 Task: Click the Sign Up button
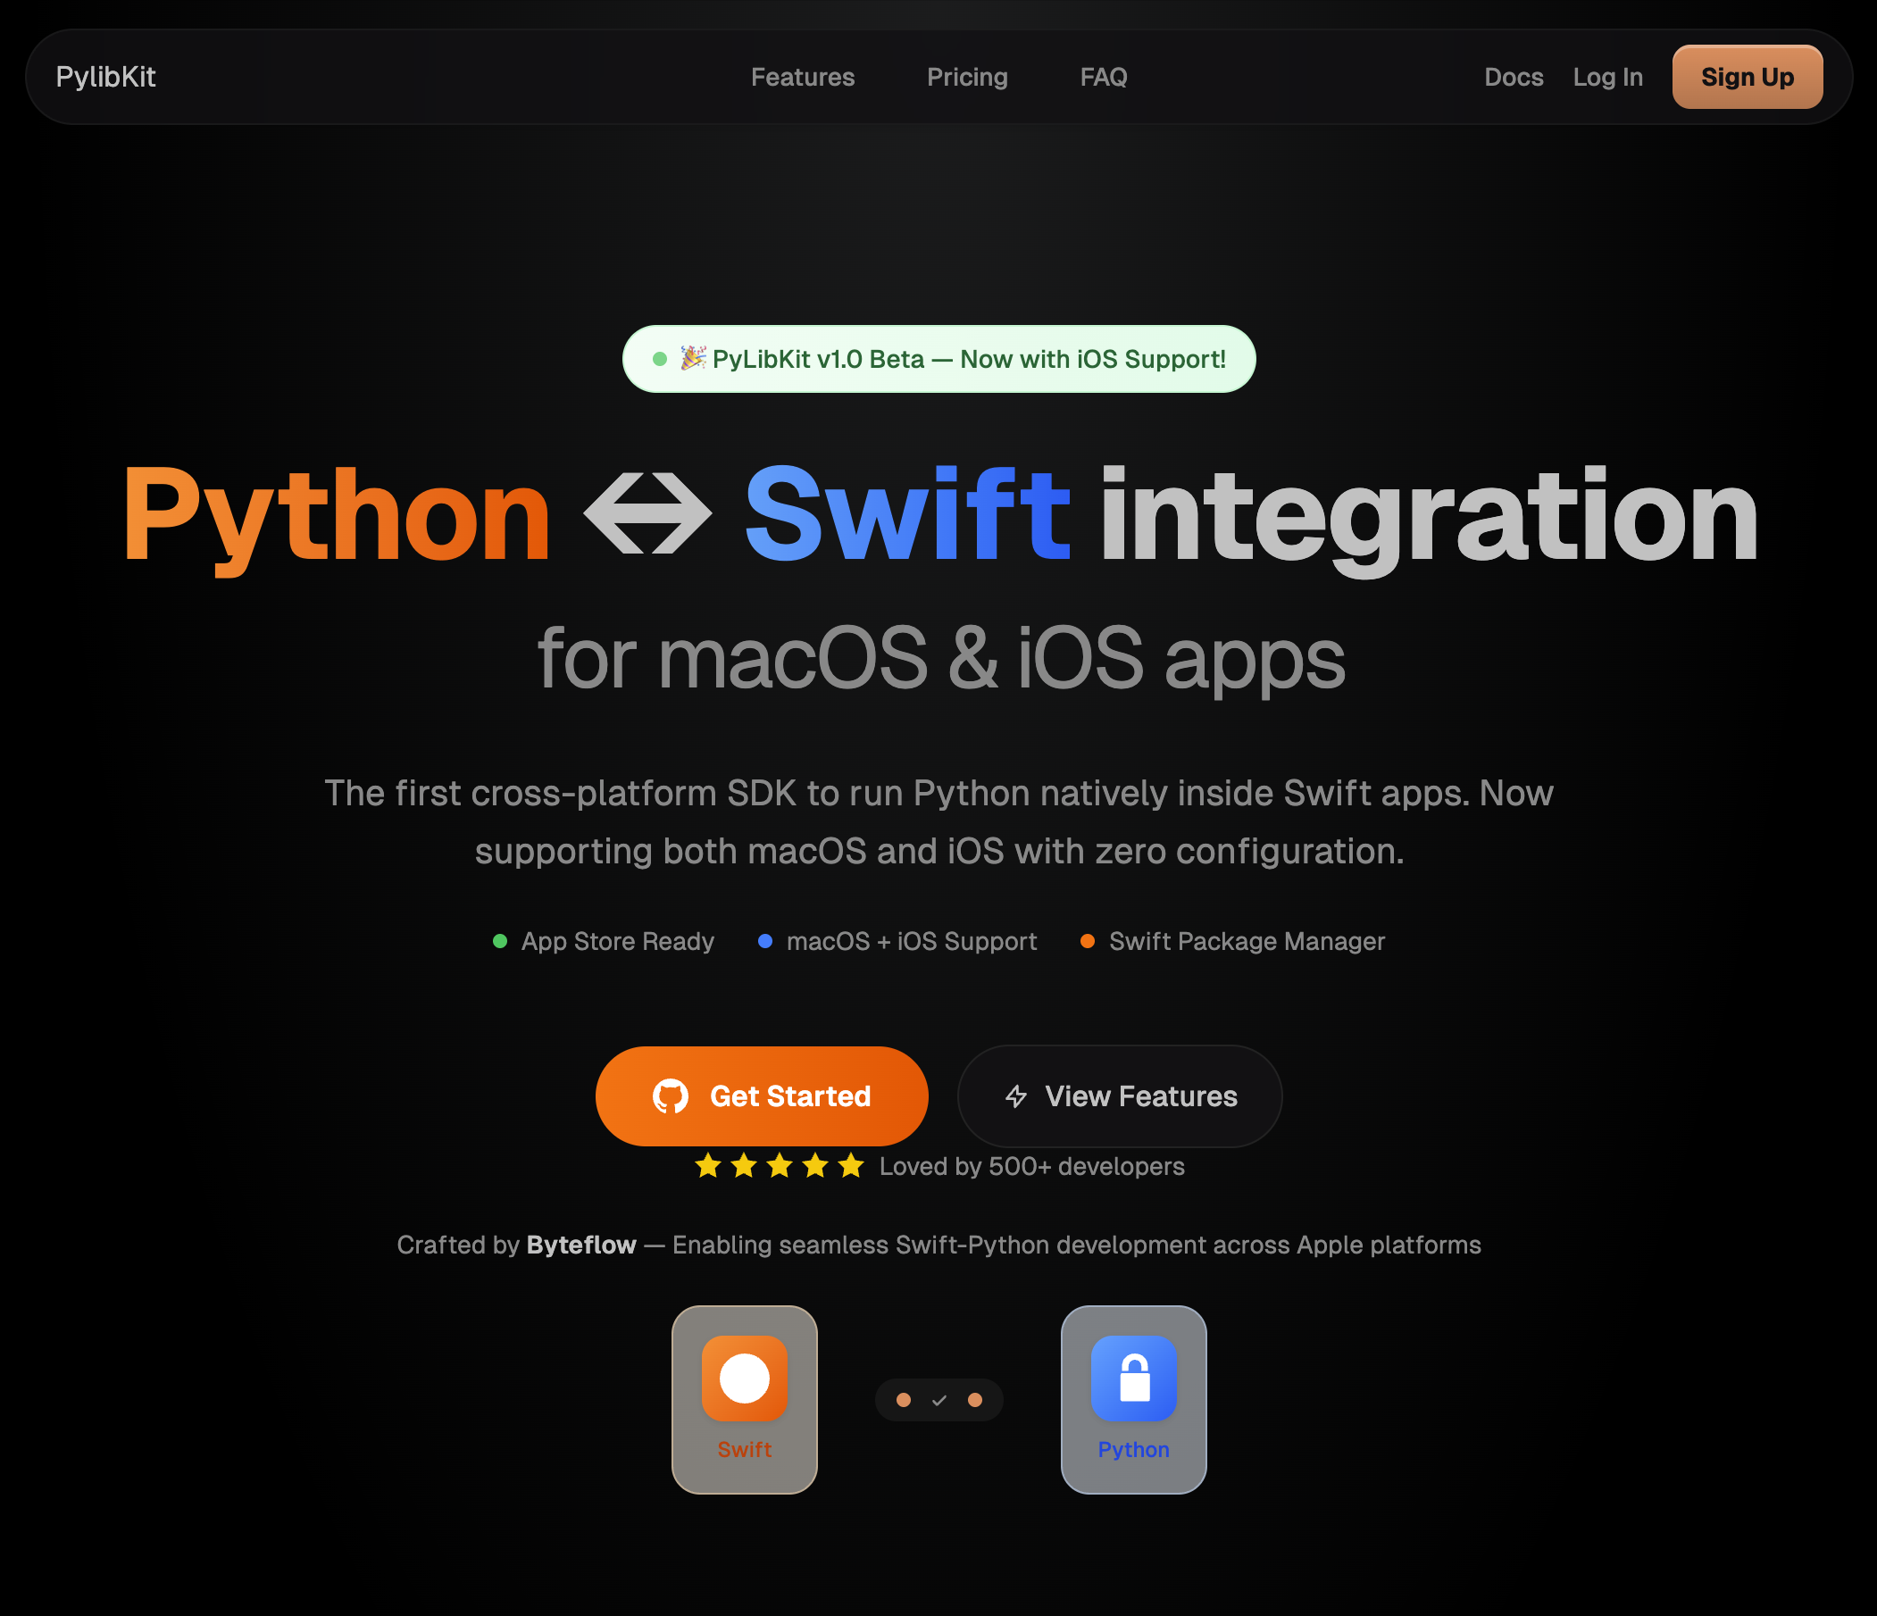click(1747, 77)
